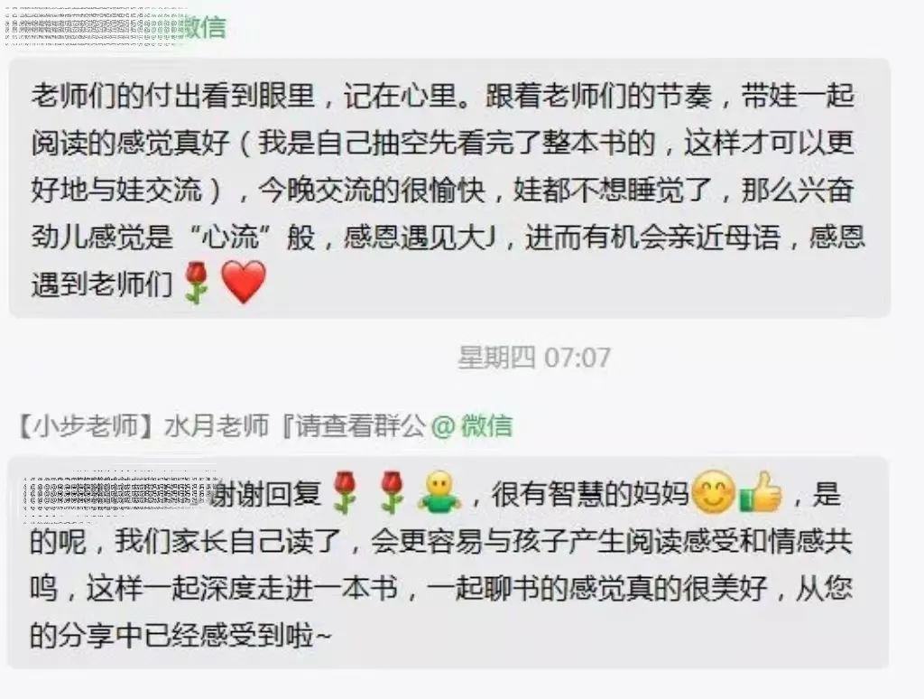Viewport: 924px width, 699px height.
Task: Click the green 微信 label after 水月老师
Action: (x=486, y=426)
